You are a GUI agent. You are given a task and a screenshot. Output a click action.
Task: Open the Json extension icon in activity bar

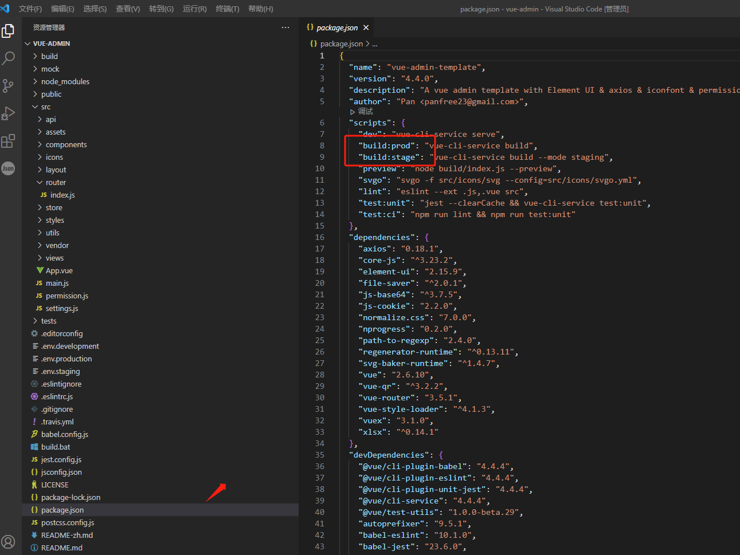click(x=8, y=168)
